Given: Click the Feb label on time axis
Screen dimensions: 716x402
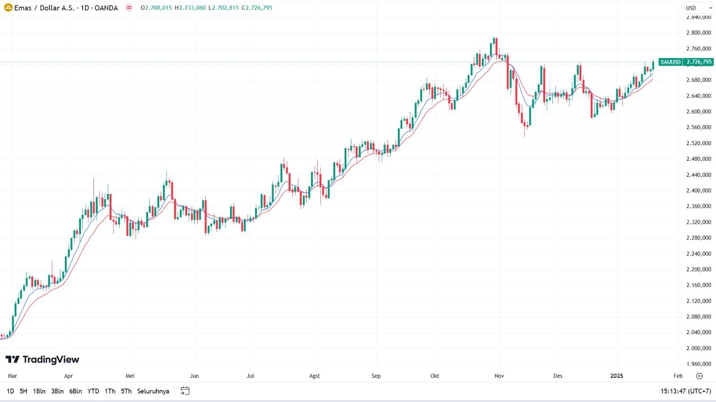Looking at the screenshot, I should pyautogui.click(x=678, y=376).
